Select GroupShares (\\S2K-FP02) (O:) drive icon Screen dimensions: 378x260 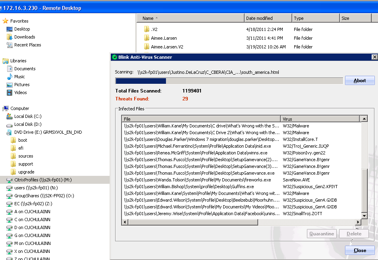tap(10, 196)
